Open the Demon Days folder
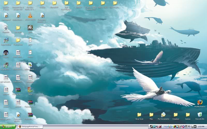Viewport: 207px width, 129px height. coord(103,3)
